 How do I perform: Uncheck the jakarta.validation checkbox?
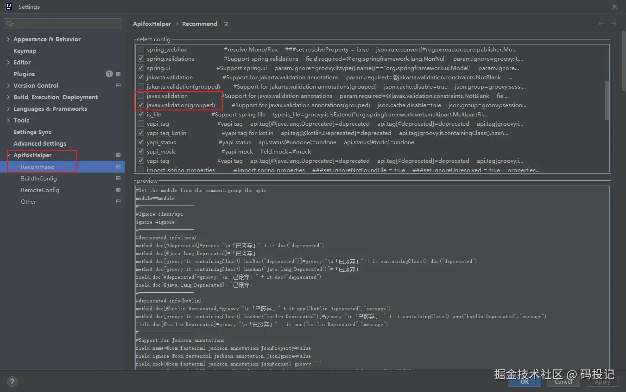(x=141, y=77)
